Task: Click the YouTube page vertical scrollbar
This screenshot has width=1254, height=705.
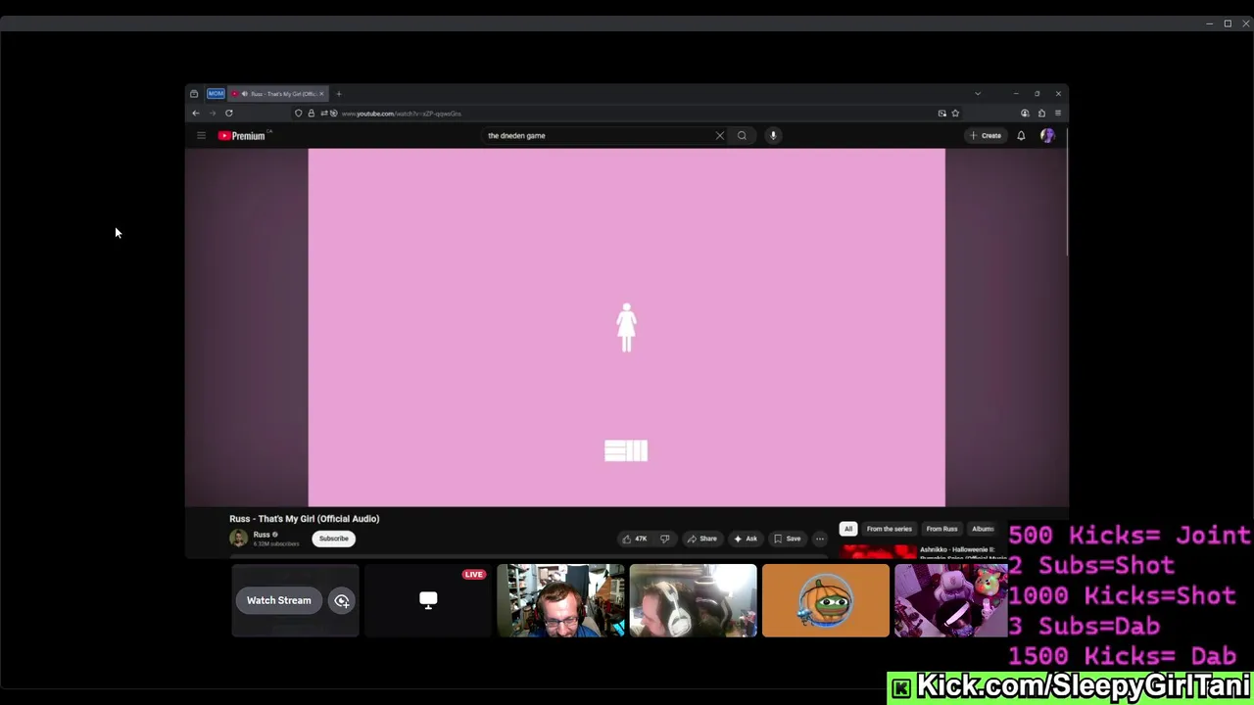Action: [1066, 191]
